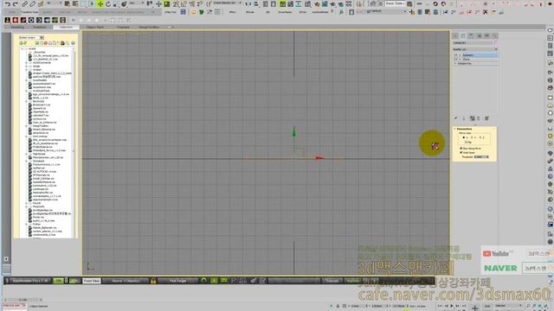Switch to the Create command panel tab
Viewport: 554px width, 311px height.
456,35
